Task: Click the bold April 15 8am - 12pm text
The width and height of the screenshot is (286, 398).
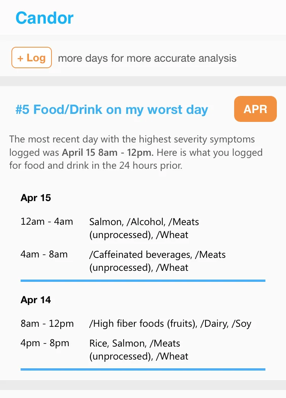Action: point(108,153)
